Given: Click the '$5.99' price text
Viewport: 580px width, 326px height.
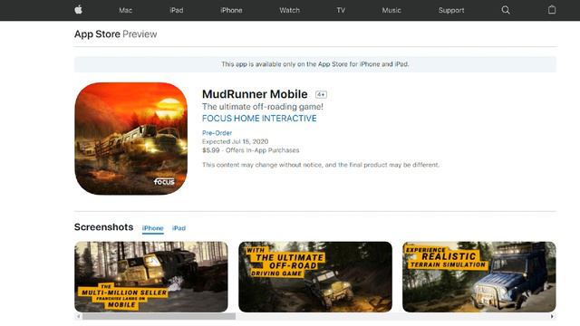Looking at the screenshot, I should click(211, 150).
